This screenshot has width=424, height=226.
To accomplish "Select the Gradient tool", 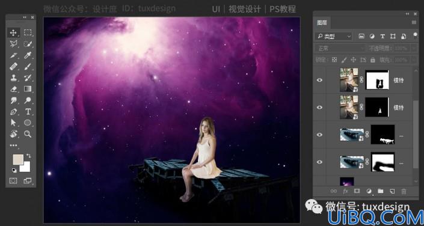I will point(28,89).
